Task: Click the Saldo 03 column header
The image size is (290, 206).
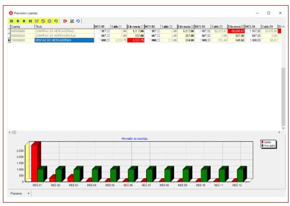Action: pos(219,27)
